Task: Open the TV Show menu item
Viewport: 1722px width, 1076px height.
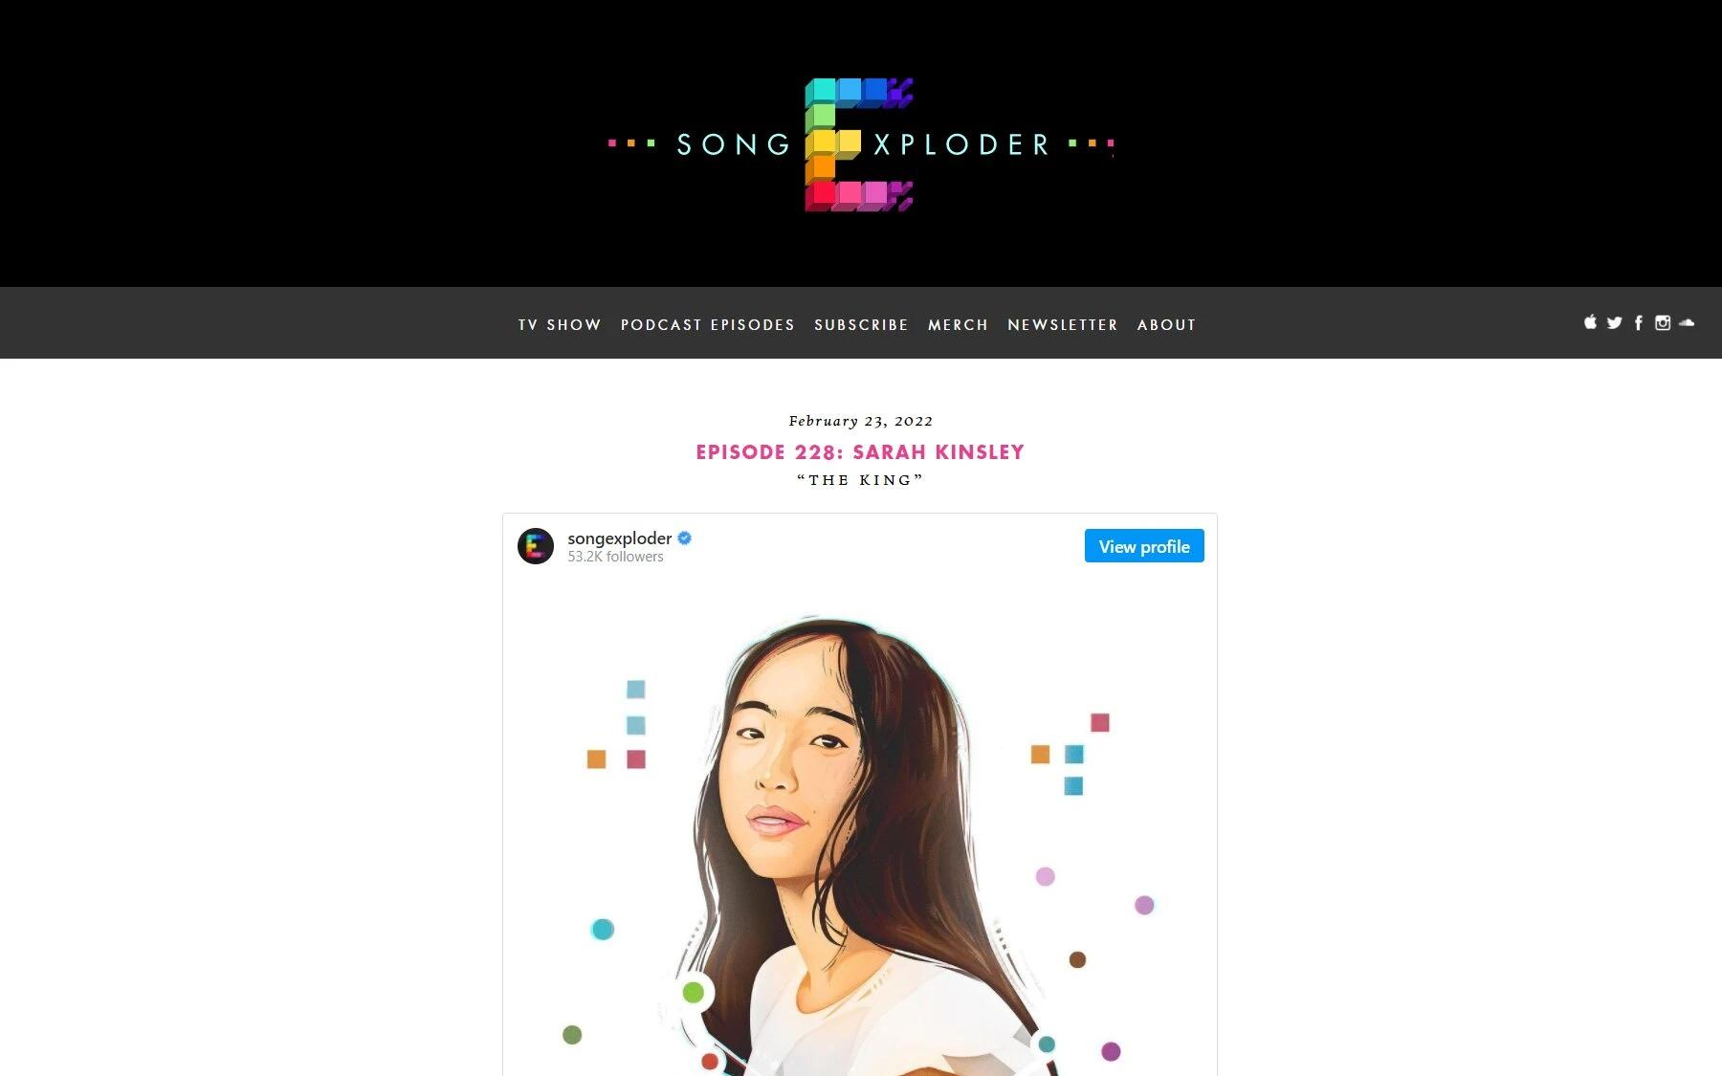Action: 560,325
